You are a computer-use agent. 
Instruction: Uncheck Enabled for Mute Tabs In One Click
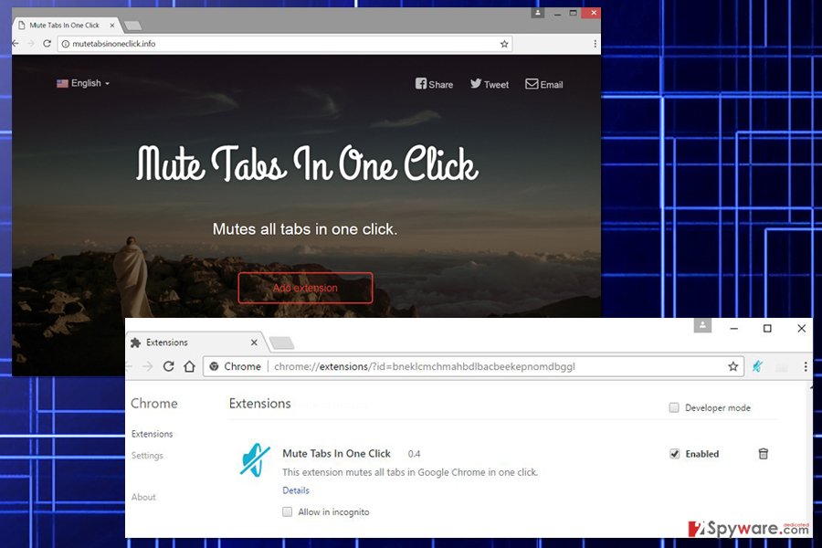[x=674, y=454]
